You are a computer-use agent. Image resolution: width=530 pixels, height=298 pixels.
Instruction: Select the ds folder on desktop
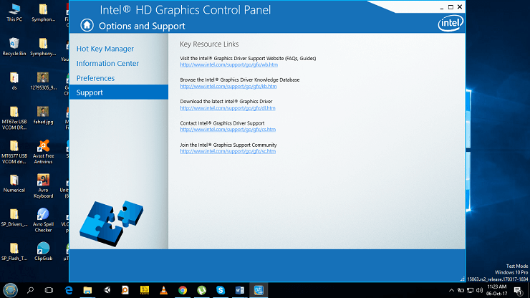coord(14,81)
